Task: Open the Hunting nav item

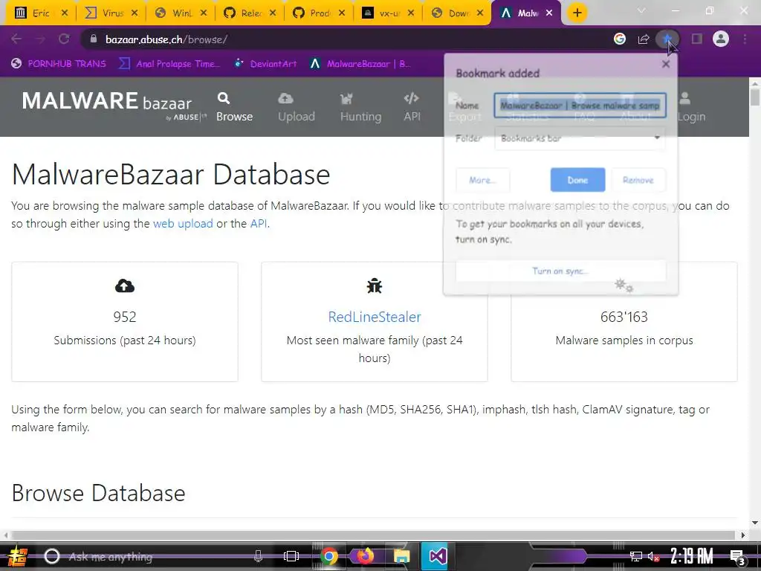Action: 360,107
